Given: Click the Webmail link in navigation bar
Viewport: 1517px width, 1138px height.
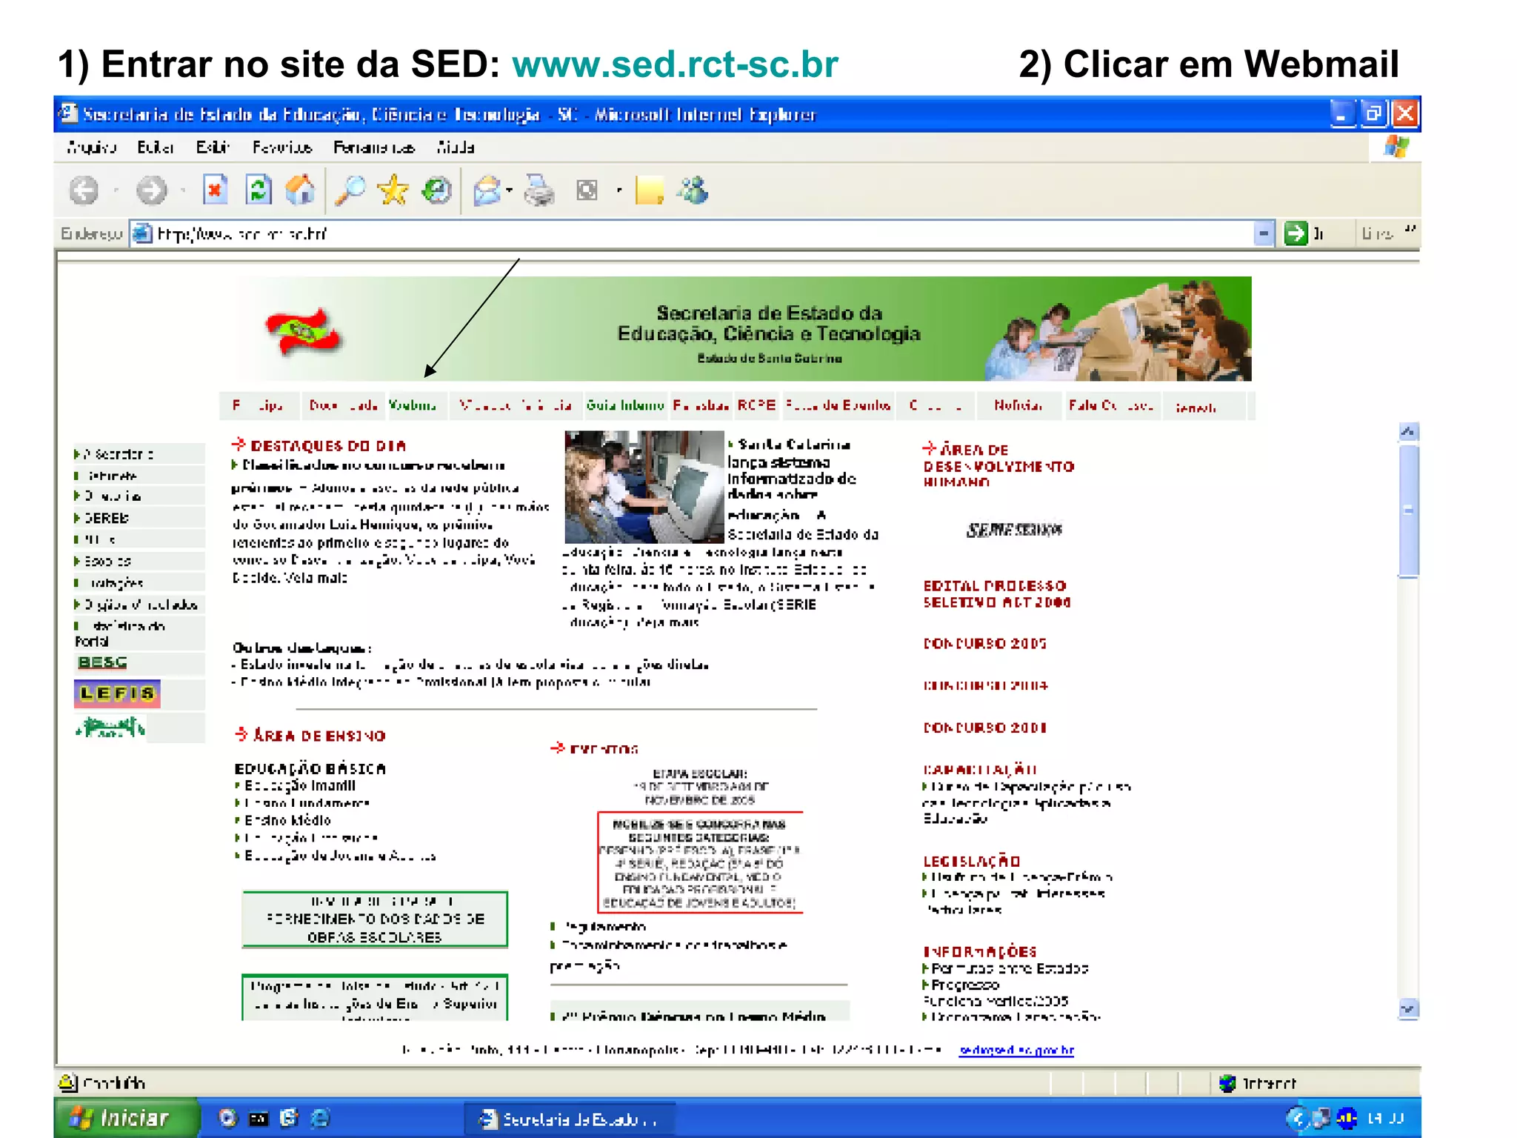Looking at the screenshot, I should 413,405.
